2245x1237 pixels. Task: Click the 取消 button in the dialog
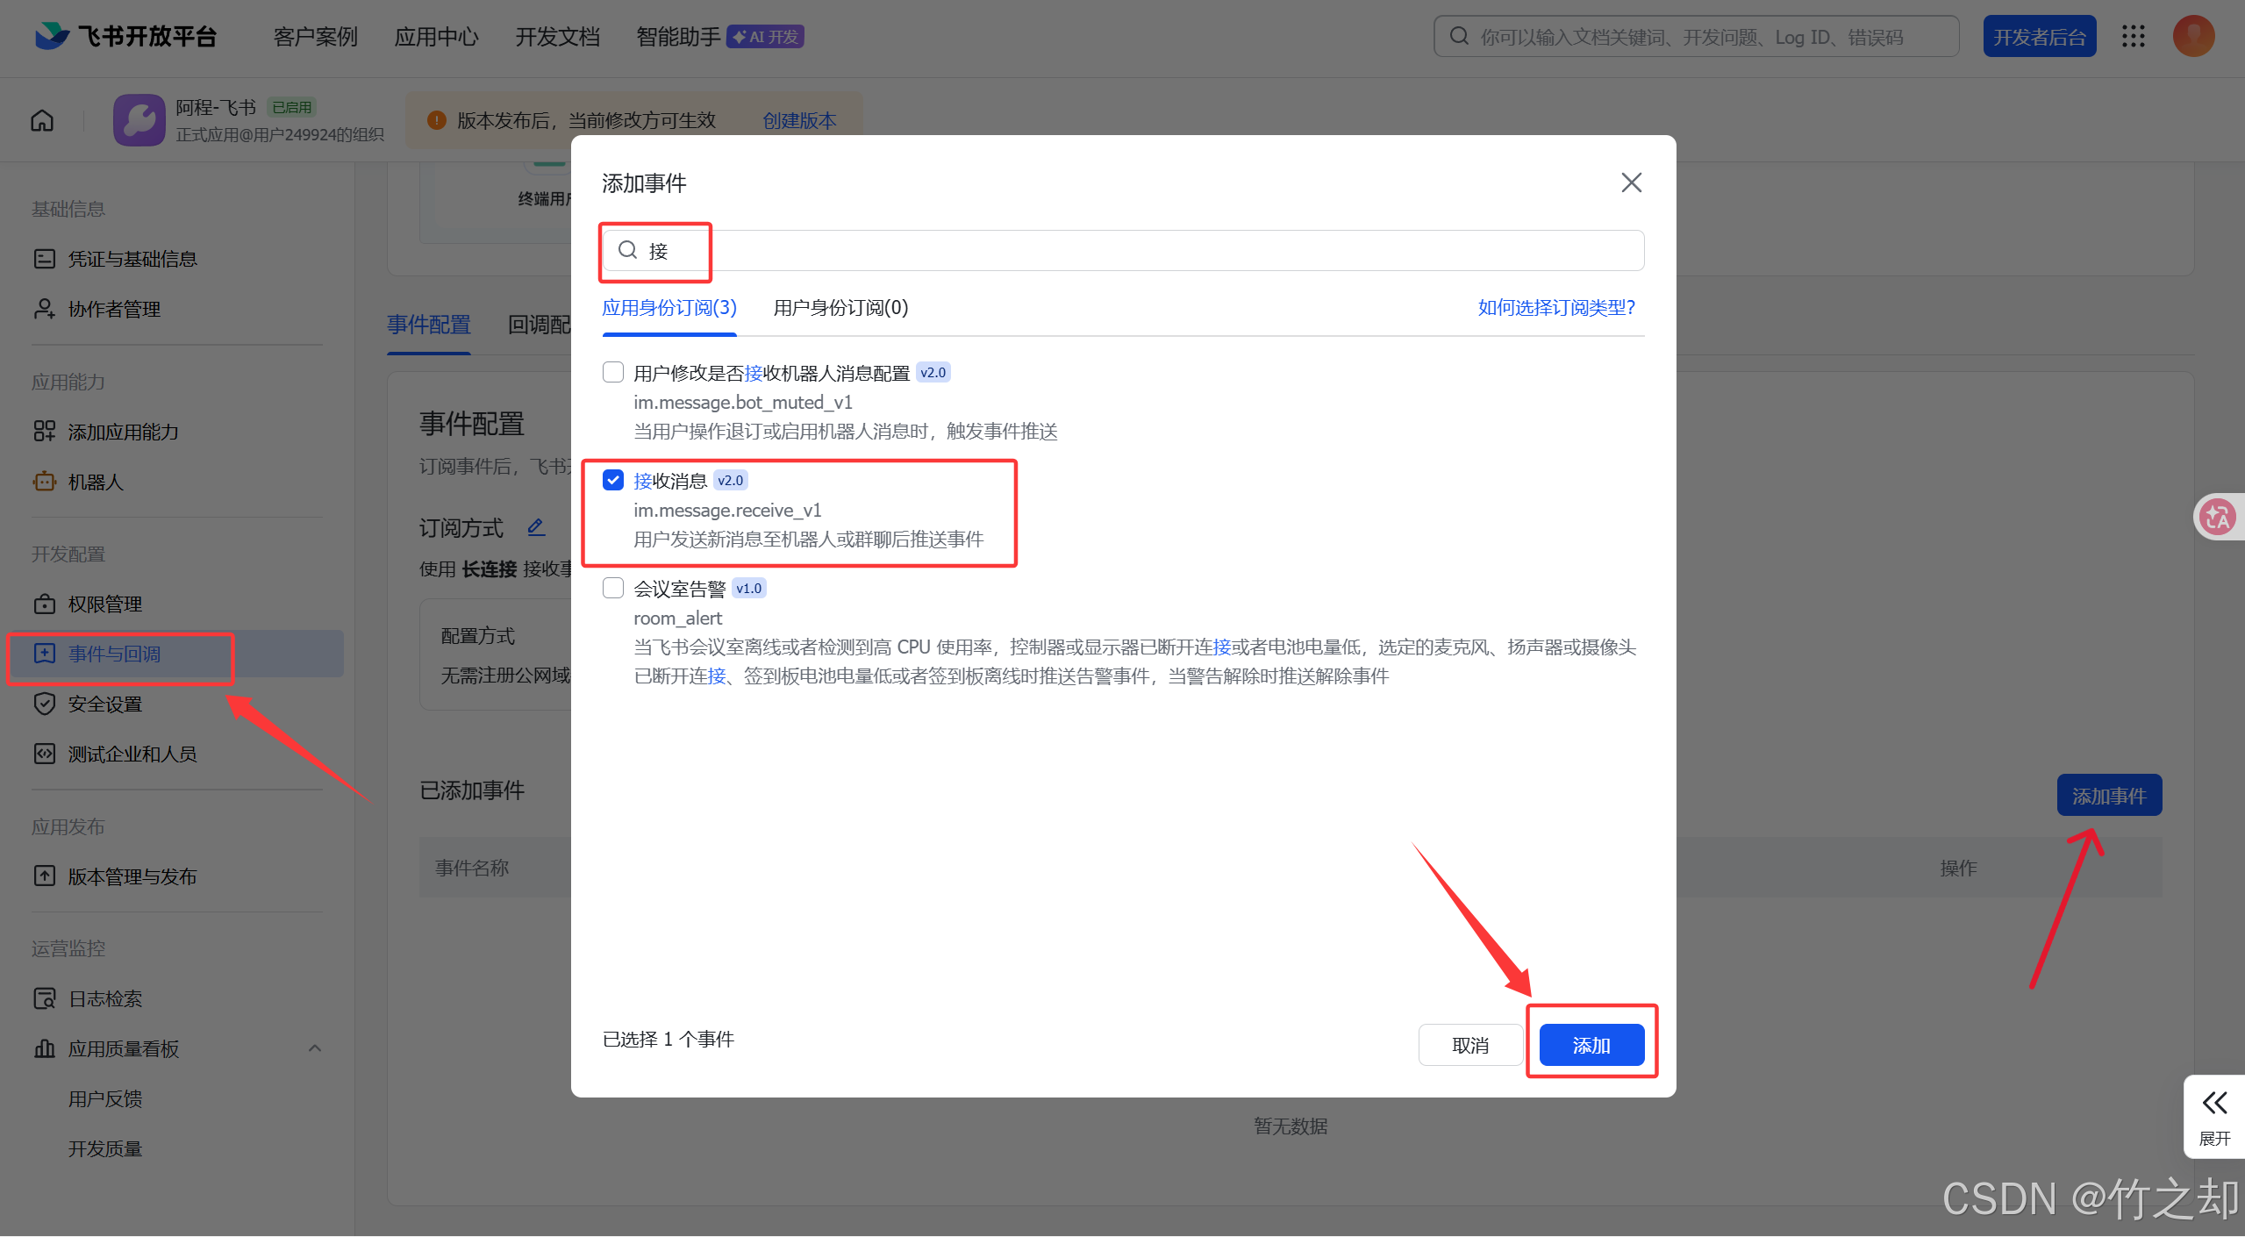point(1470,1045)
